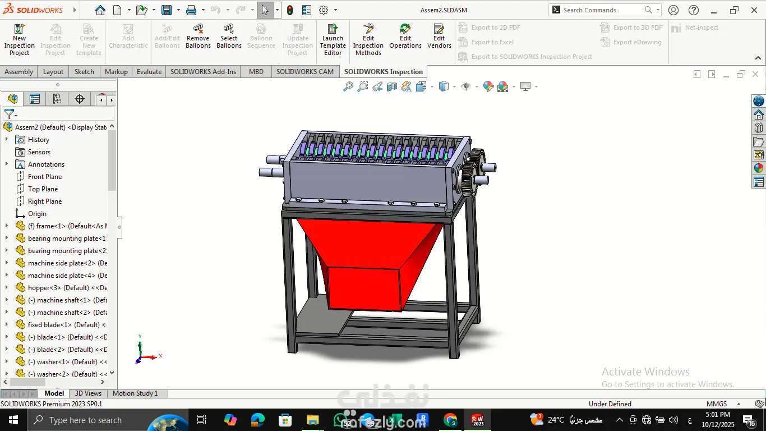Screen dimensions: 766x431
Task: Switch to the SOLIDWORKS CAM tab
Action: pyautogui.click(x=305, y=72)
